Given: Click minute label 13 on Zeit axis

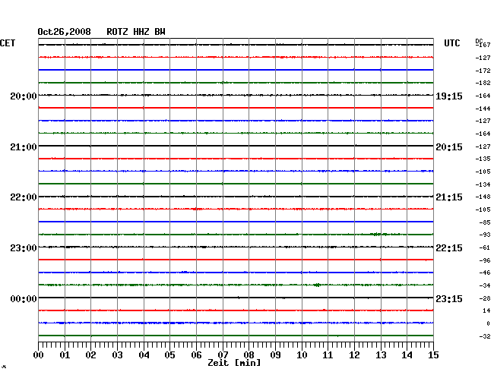Looking at the screenshot, I should point(381,355).
